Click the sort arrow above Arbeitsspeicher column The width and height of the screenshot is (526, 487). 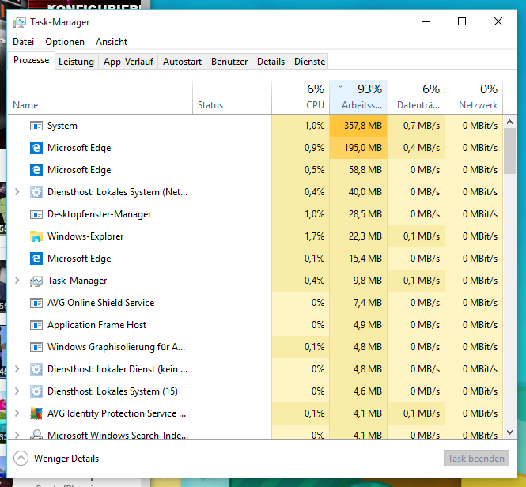pos(340,86)
